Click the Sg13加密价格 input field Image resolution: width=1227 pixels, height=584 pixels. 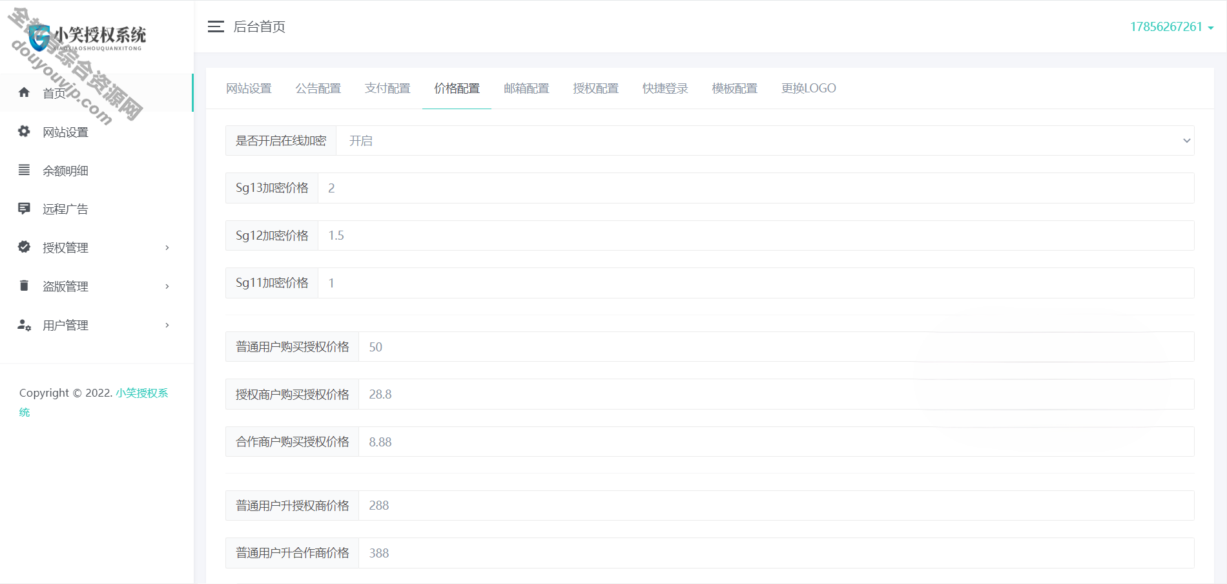(x=756, y=188)
